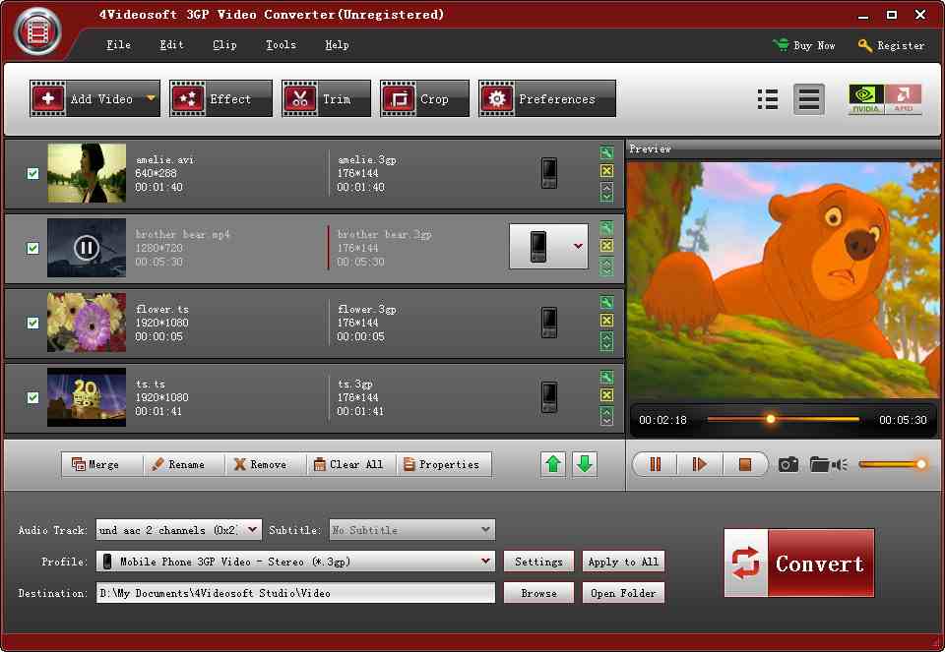
Task: Open the Audio Track dropdown
Action: tap(179, 530)
